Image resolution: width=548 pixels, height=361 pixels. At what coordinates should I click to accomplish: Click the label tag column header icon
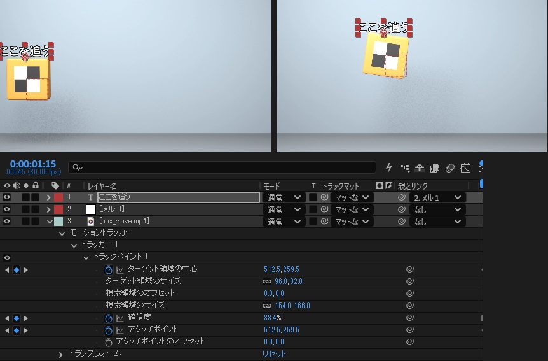click(x=55, y=185)
